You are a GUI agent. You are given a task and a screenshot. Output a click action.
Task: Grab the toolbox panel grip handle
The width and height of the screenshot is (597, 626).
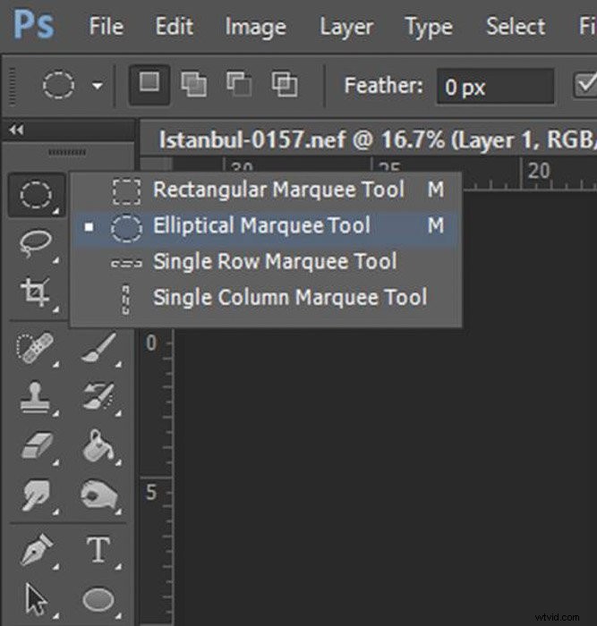click(x=67, y=152)
